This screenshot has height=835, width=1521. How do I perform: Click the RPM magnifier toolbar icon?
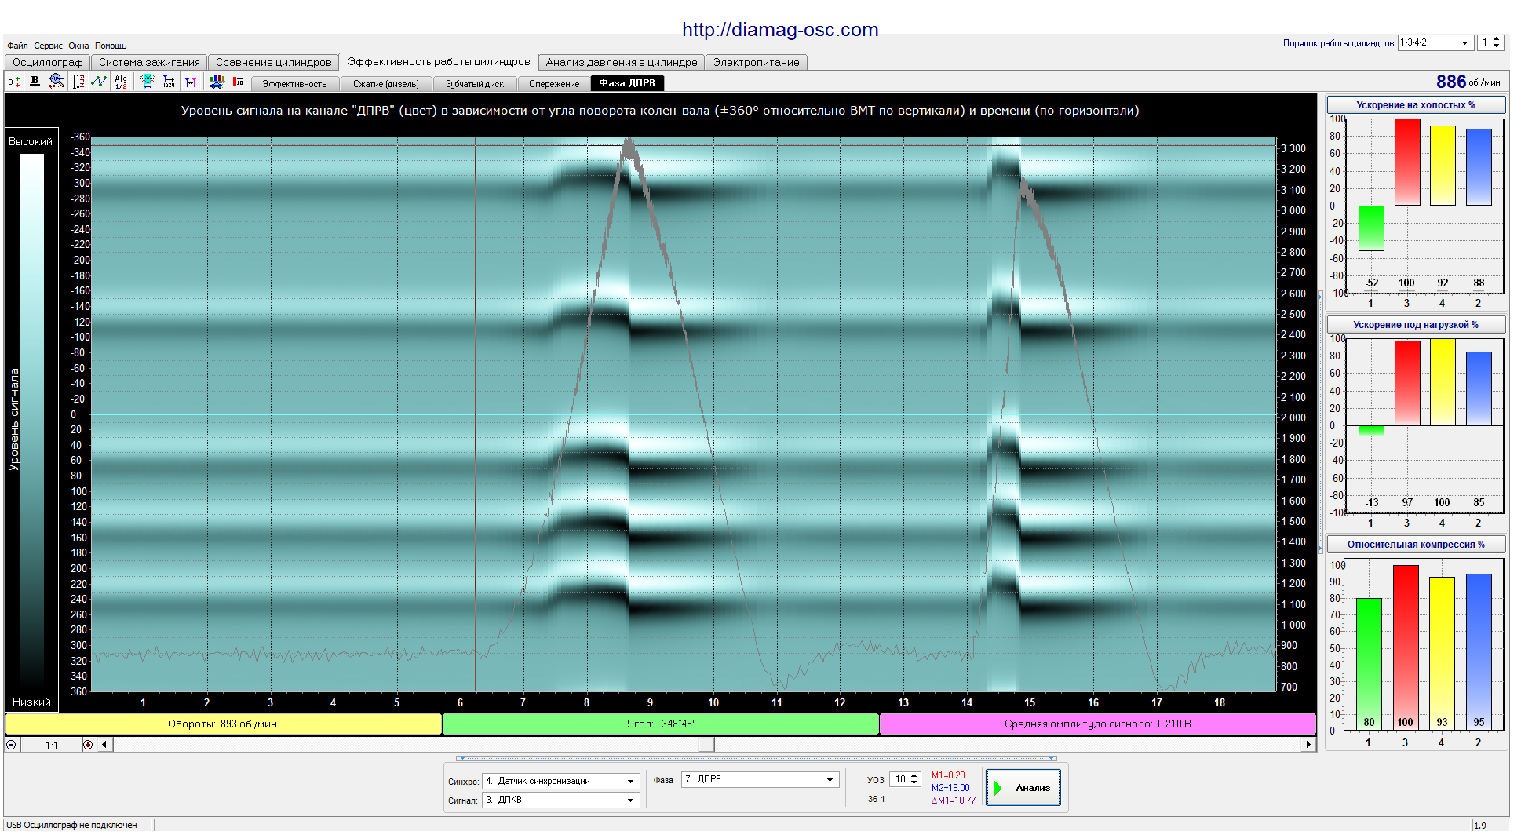click(x=56, y=82)
